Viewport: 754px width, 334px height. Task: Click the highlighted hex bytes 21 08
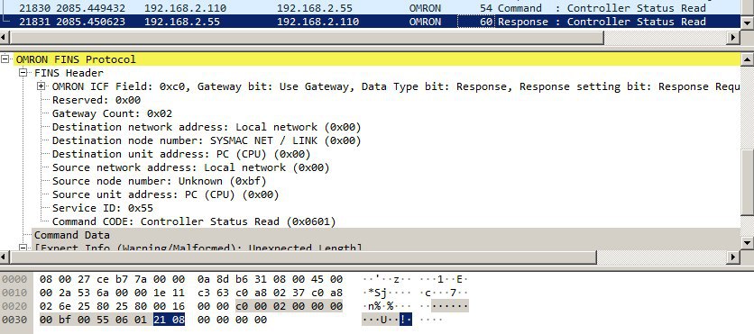click(x=169, y=320)
